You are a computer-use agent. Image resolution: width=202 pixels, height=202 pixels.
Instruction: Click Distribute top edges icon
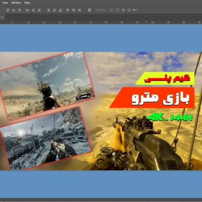pos(48,10)
